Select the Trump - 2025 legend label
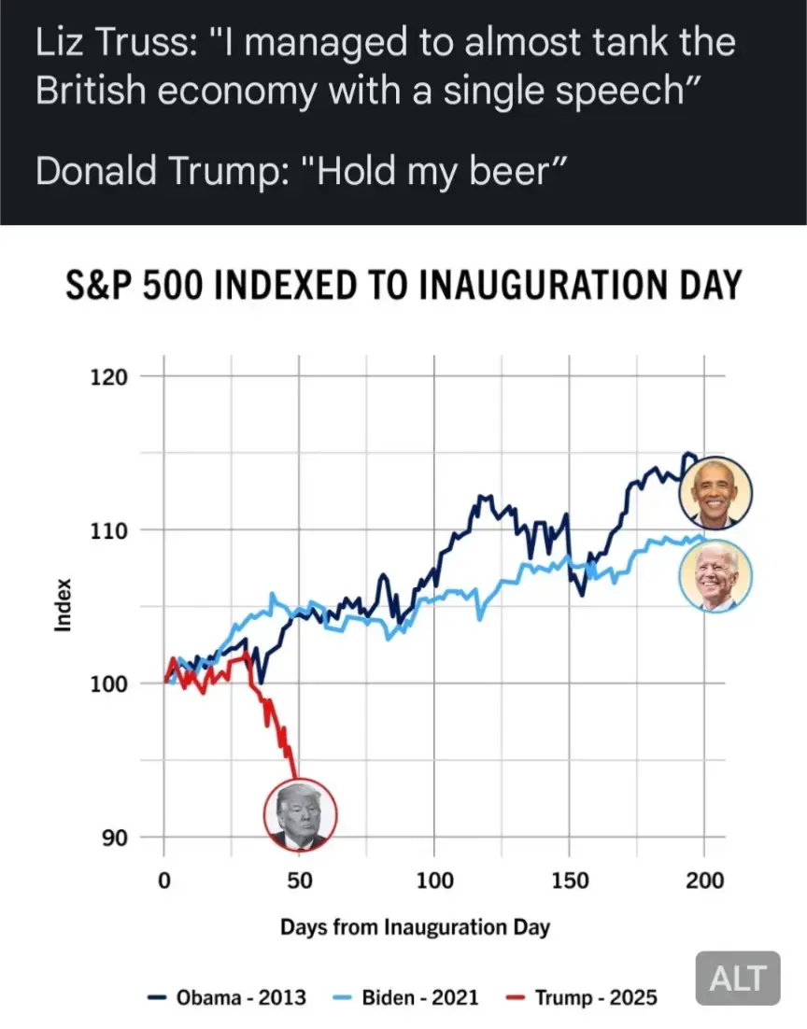Image resolution: width=807 pixels, height=1029 pixels. (x=596, y=997)
